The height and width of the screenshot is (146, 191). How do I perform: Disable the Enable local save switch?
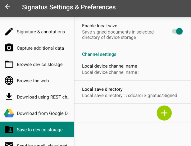pos(177,31)
